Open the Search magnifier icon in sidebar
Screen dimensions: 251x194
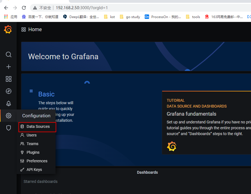tap(9, 54)
